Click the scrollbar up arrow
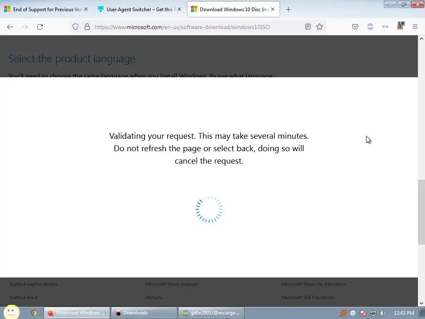Viewport: 425px width, 319px height. coord(421,39)
